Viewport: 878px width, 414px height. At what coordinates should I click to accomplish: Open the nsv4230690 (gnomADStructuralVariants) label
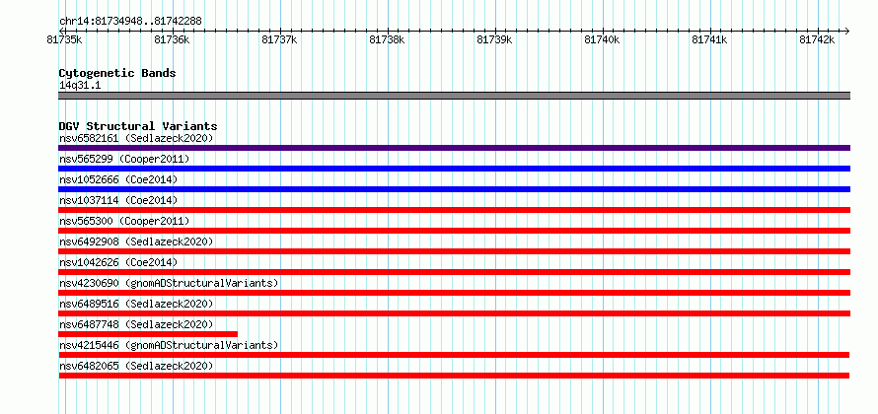click(169, 283)
